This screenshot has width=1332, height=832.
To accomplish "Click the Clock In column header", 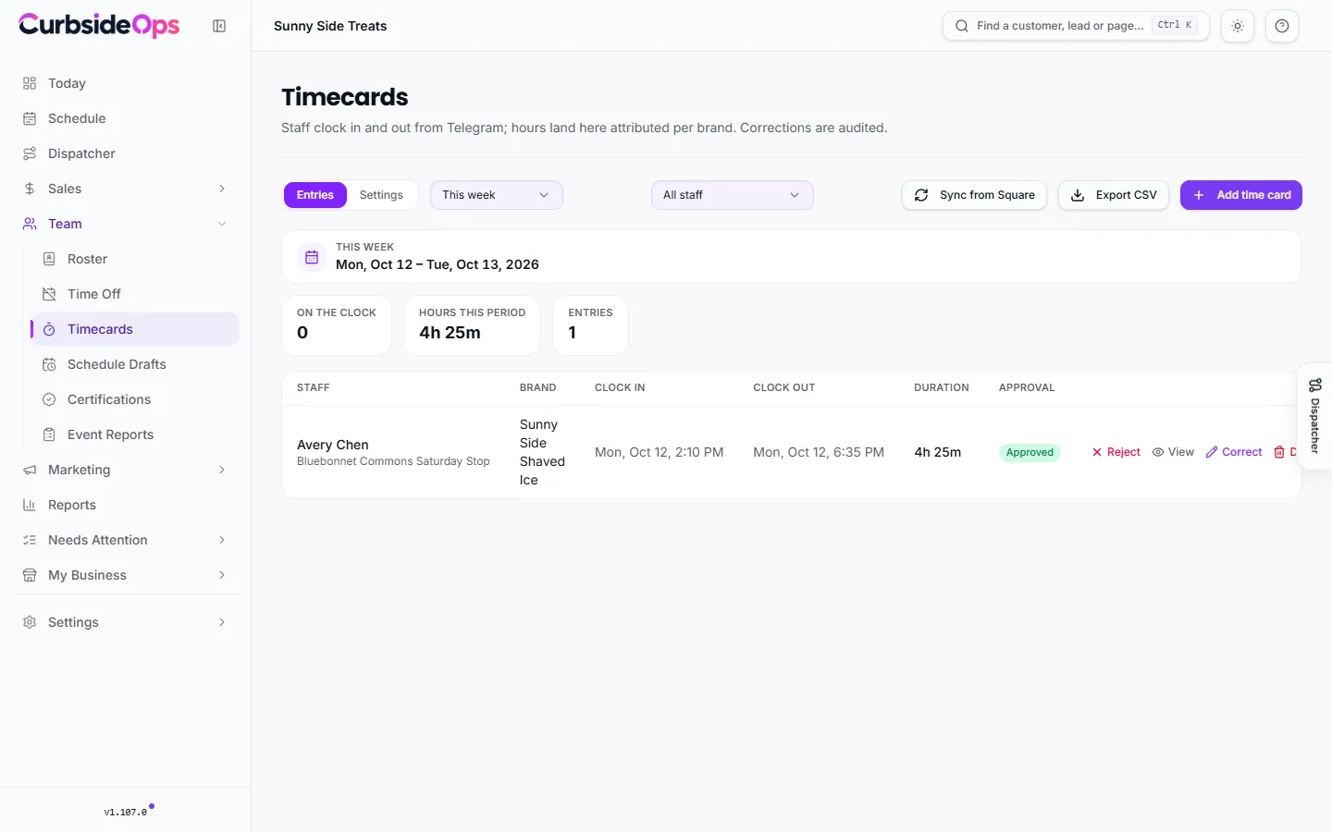I will 620,387.
